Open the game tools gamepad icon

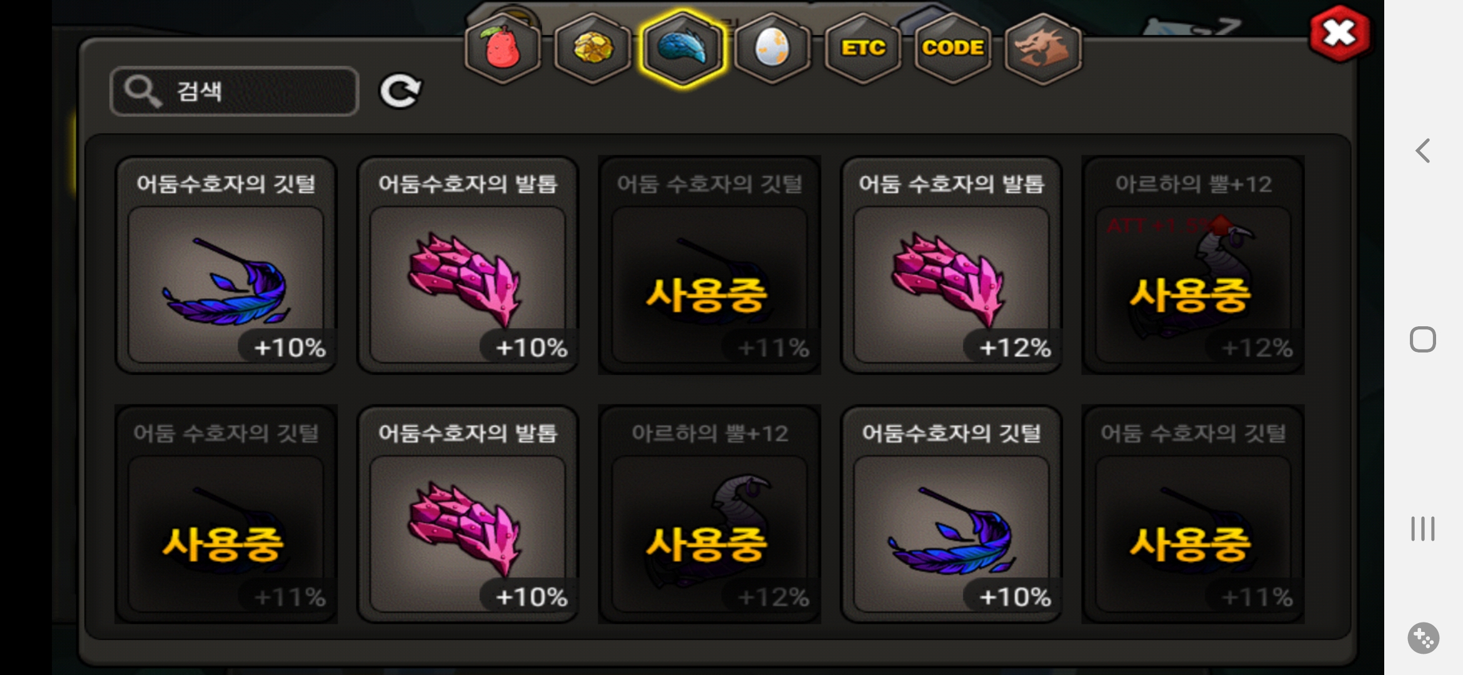(x=1424, y=638)
